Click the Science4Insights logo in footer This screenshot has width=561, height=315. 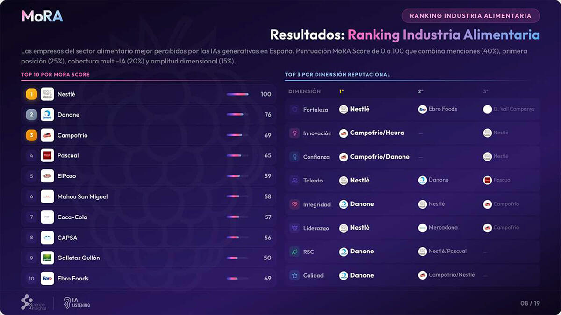pyautogui.click(x=33, y=302)
